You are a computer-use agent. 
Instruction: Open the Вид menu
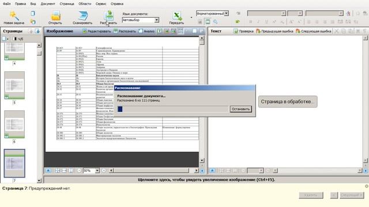(33, 4)
